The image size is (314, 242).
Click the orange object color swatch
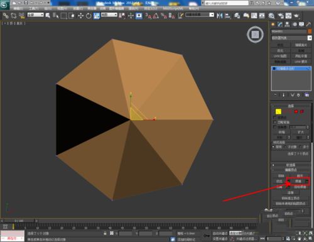pyautogui.click(x=310, y=31)
